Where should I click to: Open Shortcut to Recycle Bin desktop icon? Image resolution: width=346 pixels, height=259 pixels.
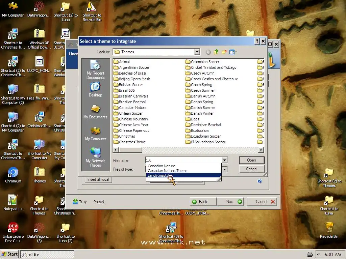point(92,11)
